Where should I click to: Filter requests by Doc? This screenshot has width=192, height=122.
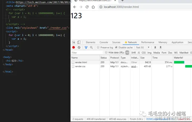170,53
